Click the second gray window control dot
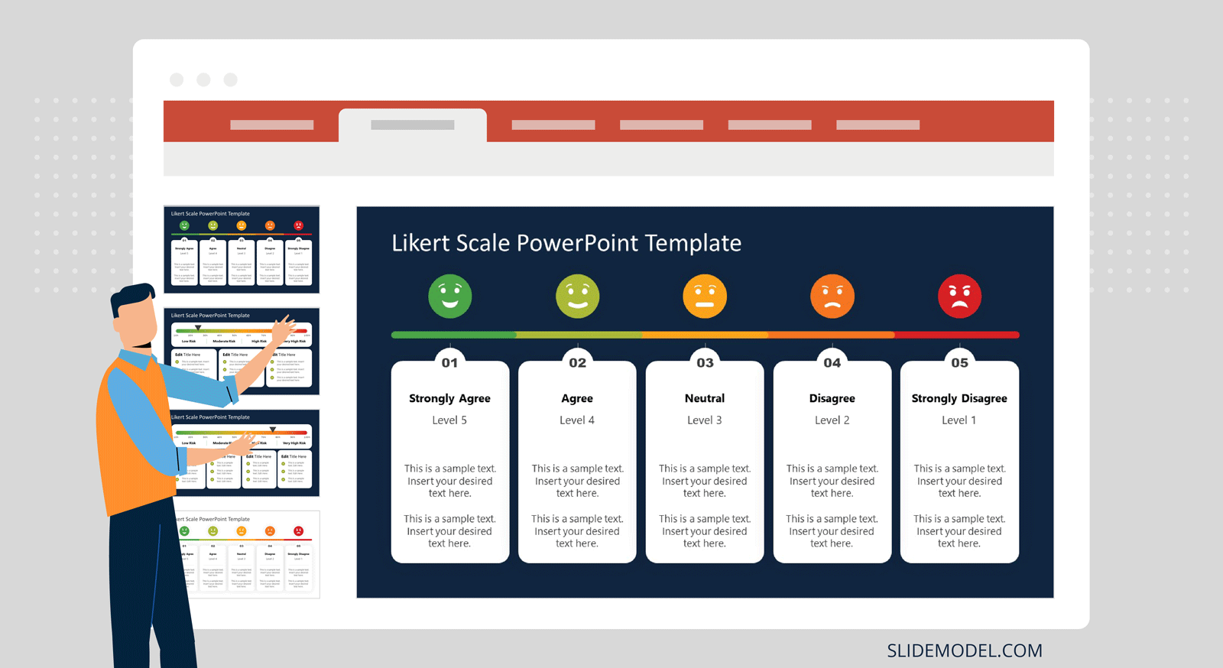The image size is (1223, 668). 203,79
